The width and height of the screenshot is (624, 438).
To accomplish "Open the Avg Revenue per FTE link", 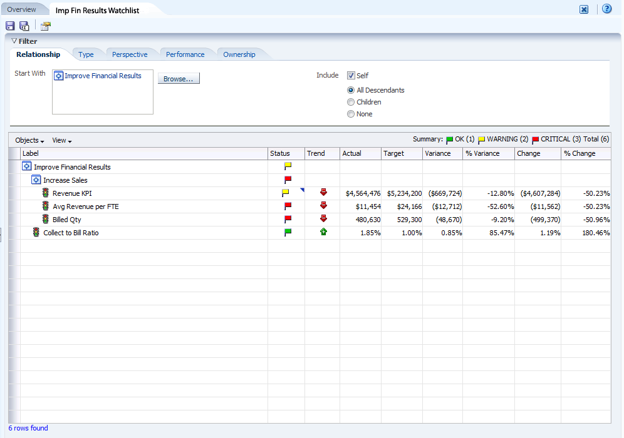I will click(x=85, y=206).
